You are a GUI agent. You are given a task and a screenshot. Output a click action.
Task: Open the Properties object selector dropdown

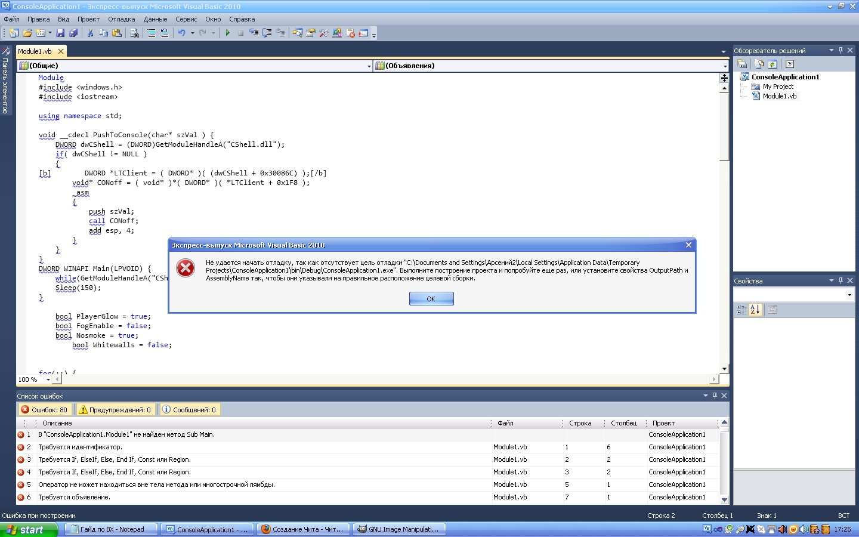(849, 295)
